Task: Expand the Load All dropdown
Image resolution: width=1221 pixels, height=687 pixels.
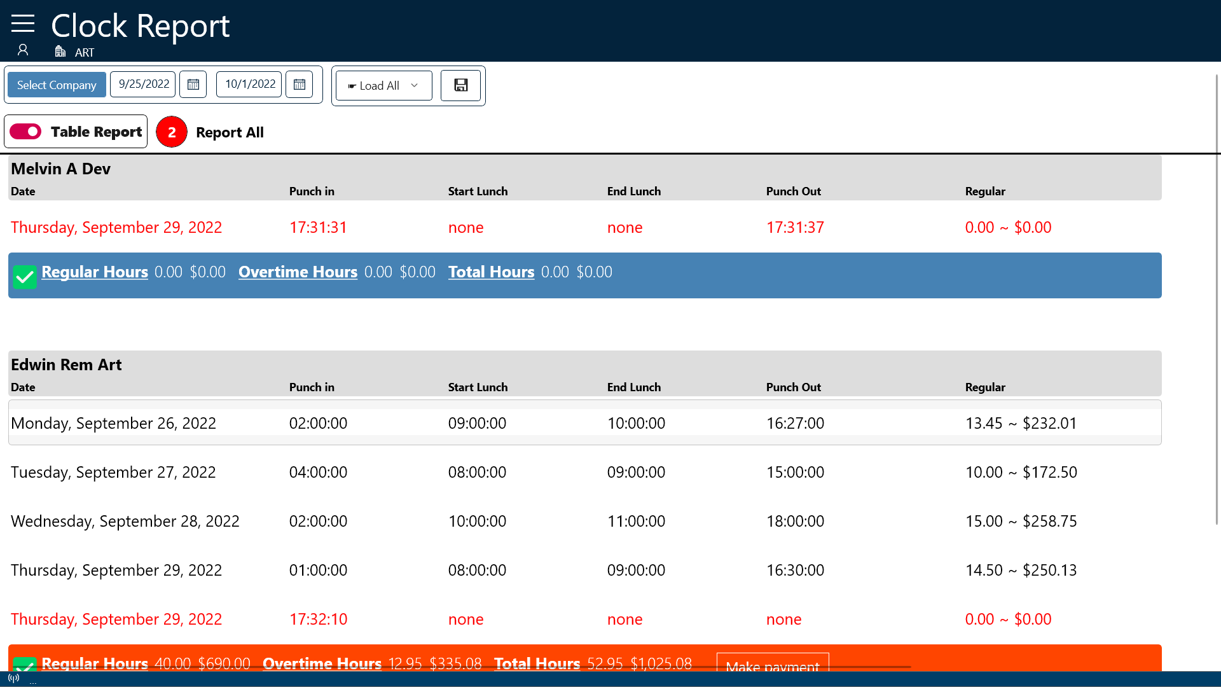Action: pyautogui.click(x=379, y=85)
